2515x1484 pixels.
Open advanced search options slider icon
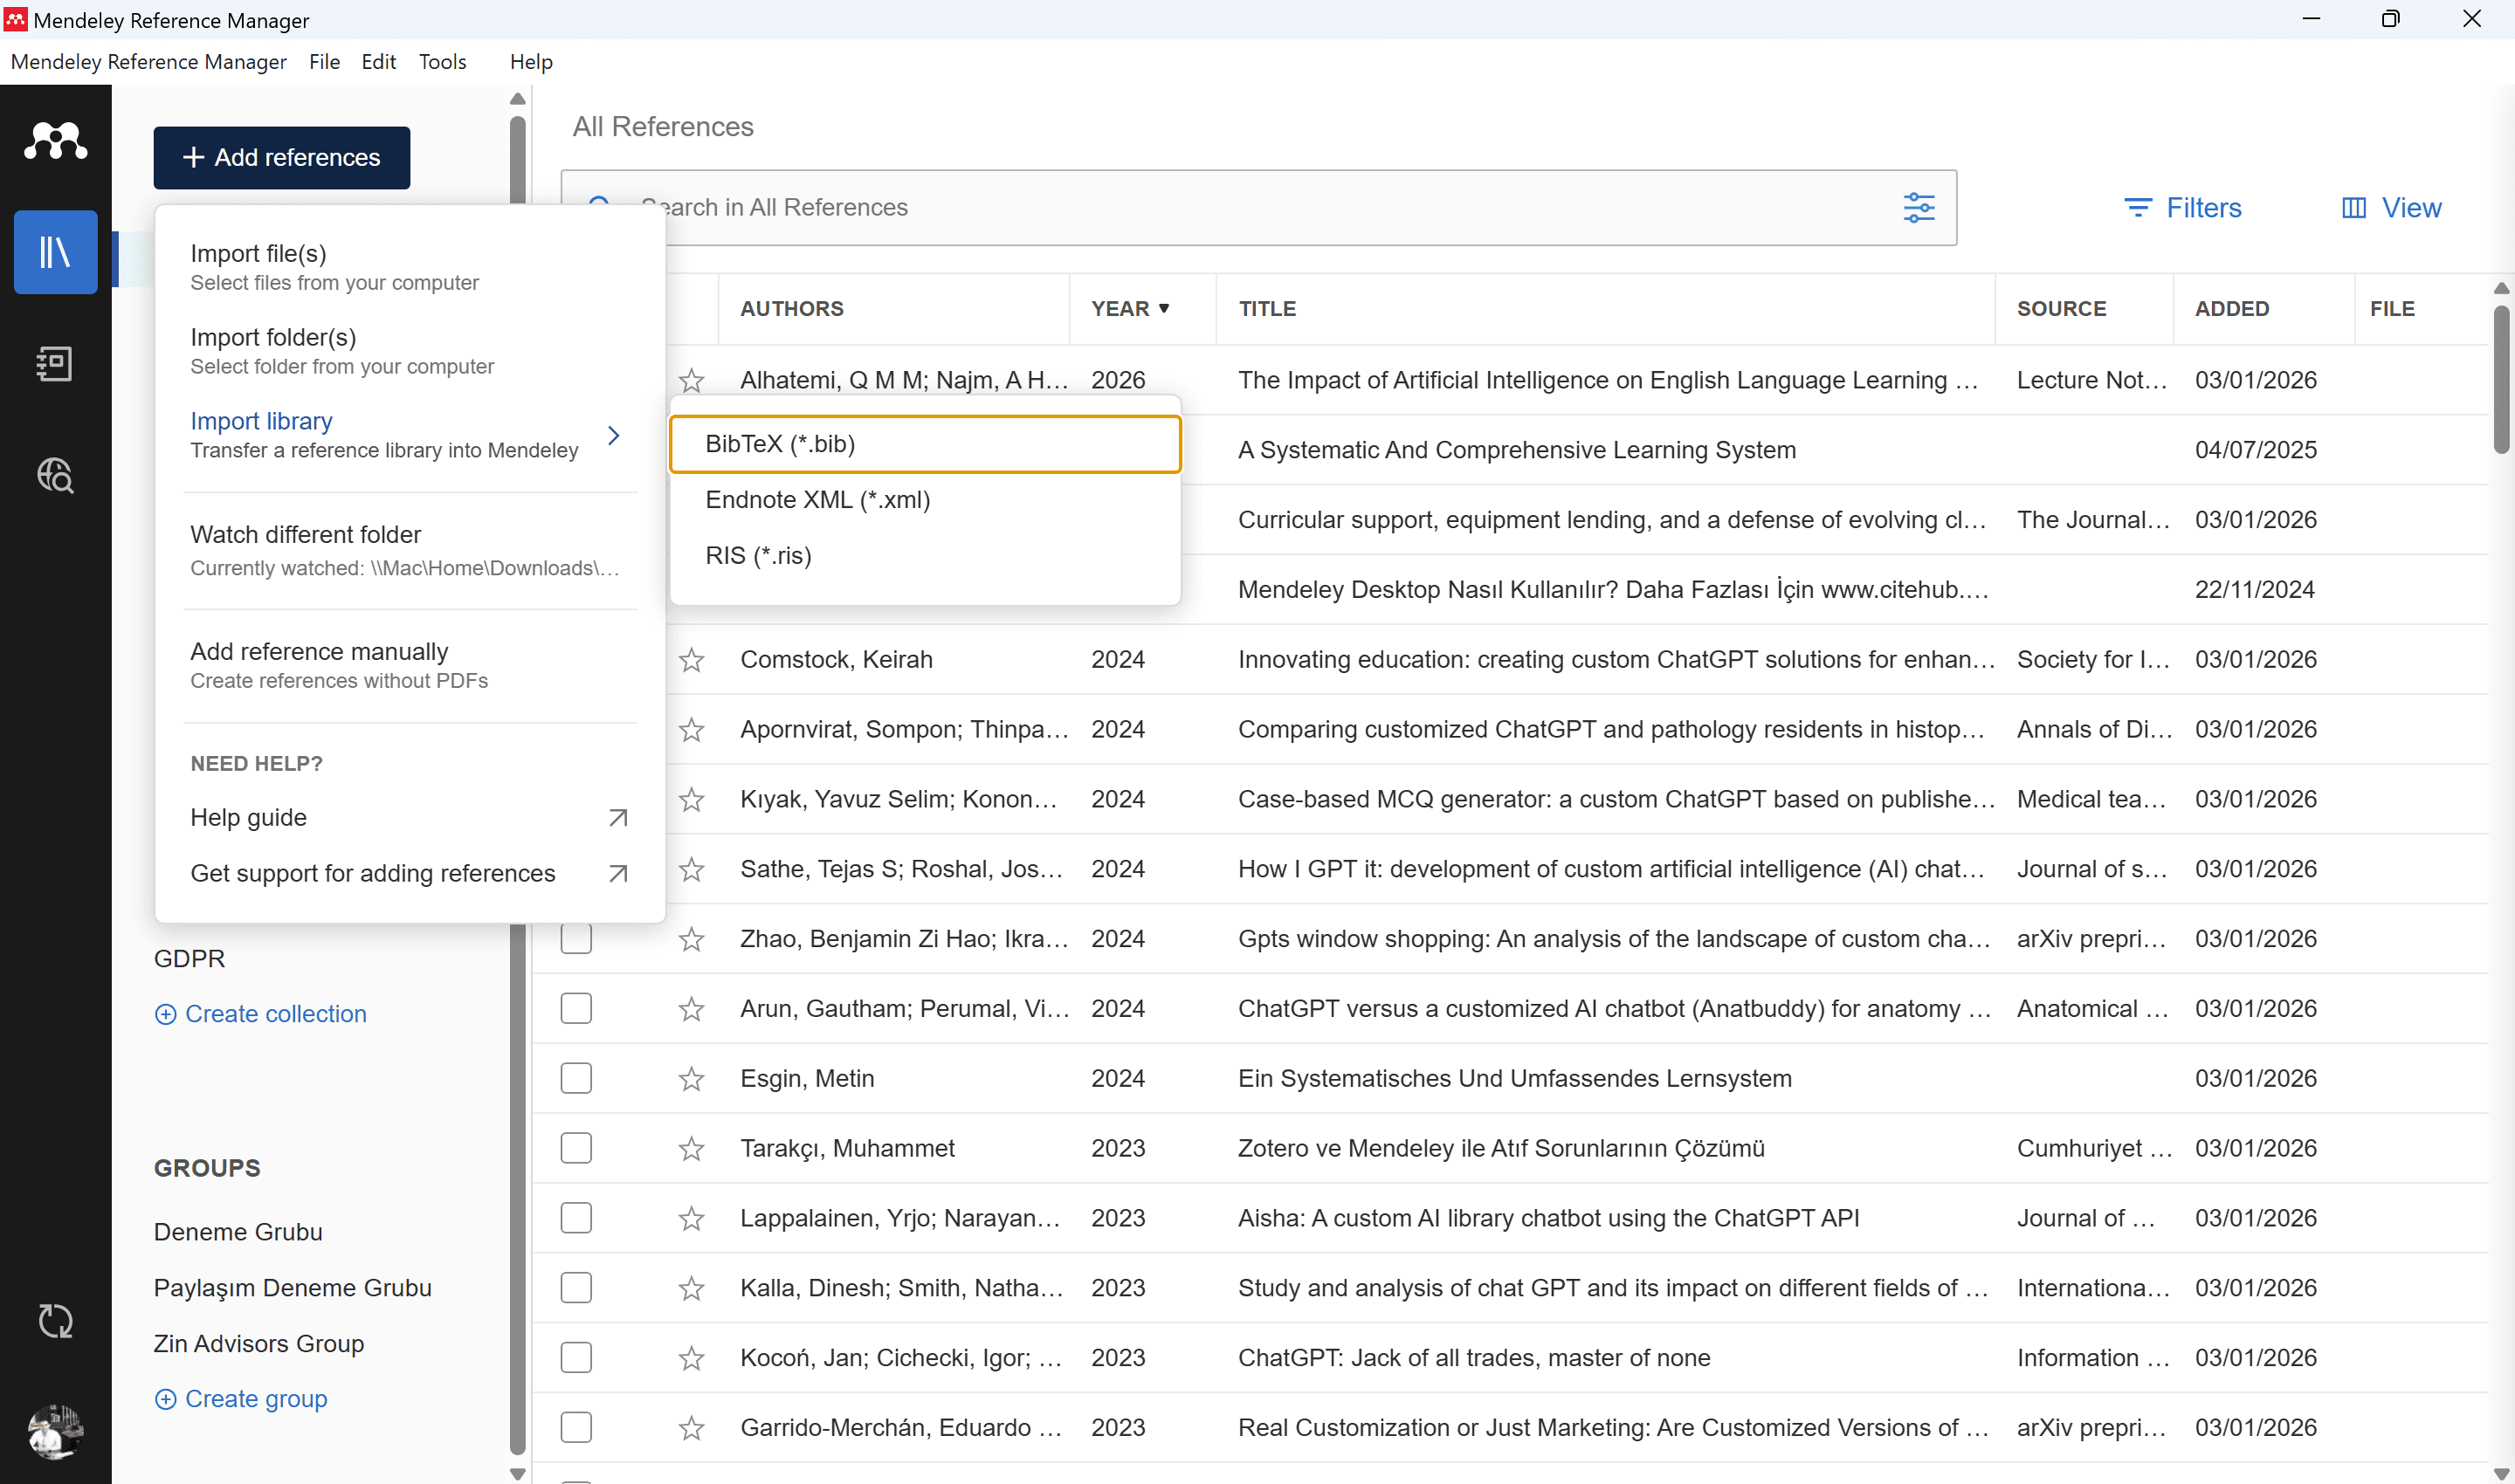(1918, 208)
